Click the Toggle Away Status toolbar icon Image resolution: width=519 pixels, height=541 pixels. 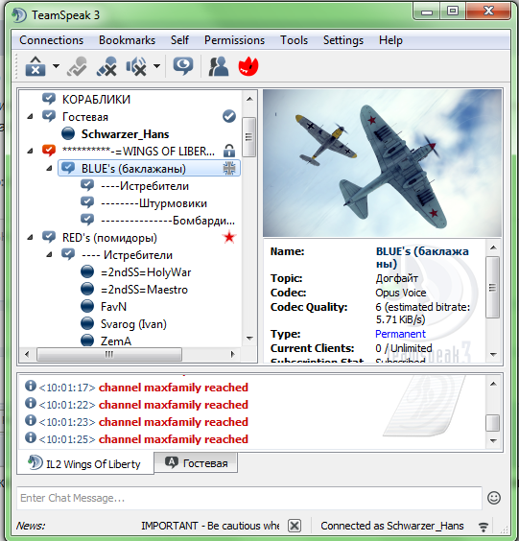pyautogui.click(x=77, y=66)
